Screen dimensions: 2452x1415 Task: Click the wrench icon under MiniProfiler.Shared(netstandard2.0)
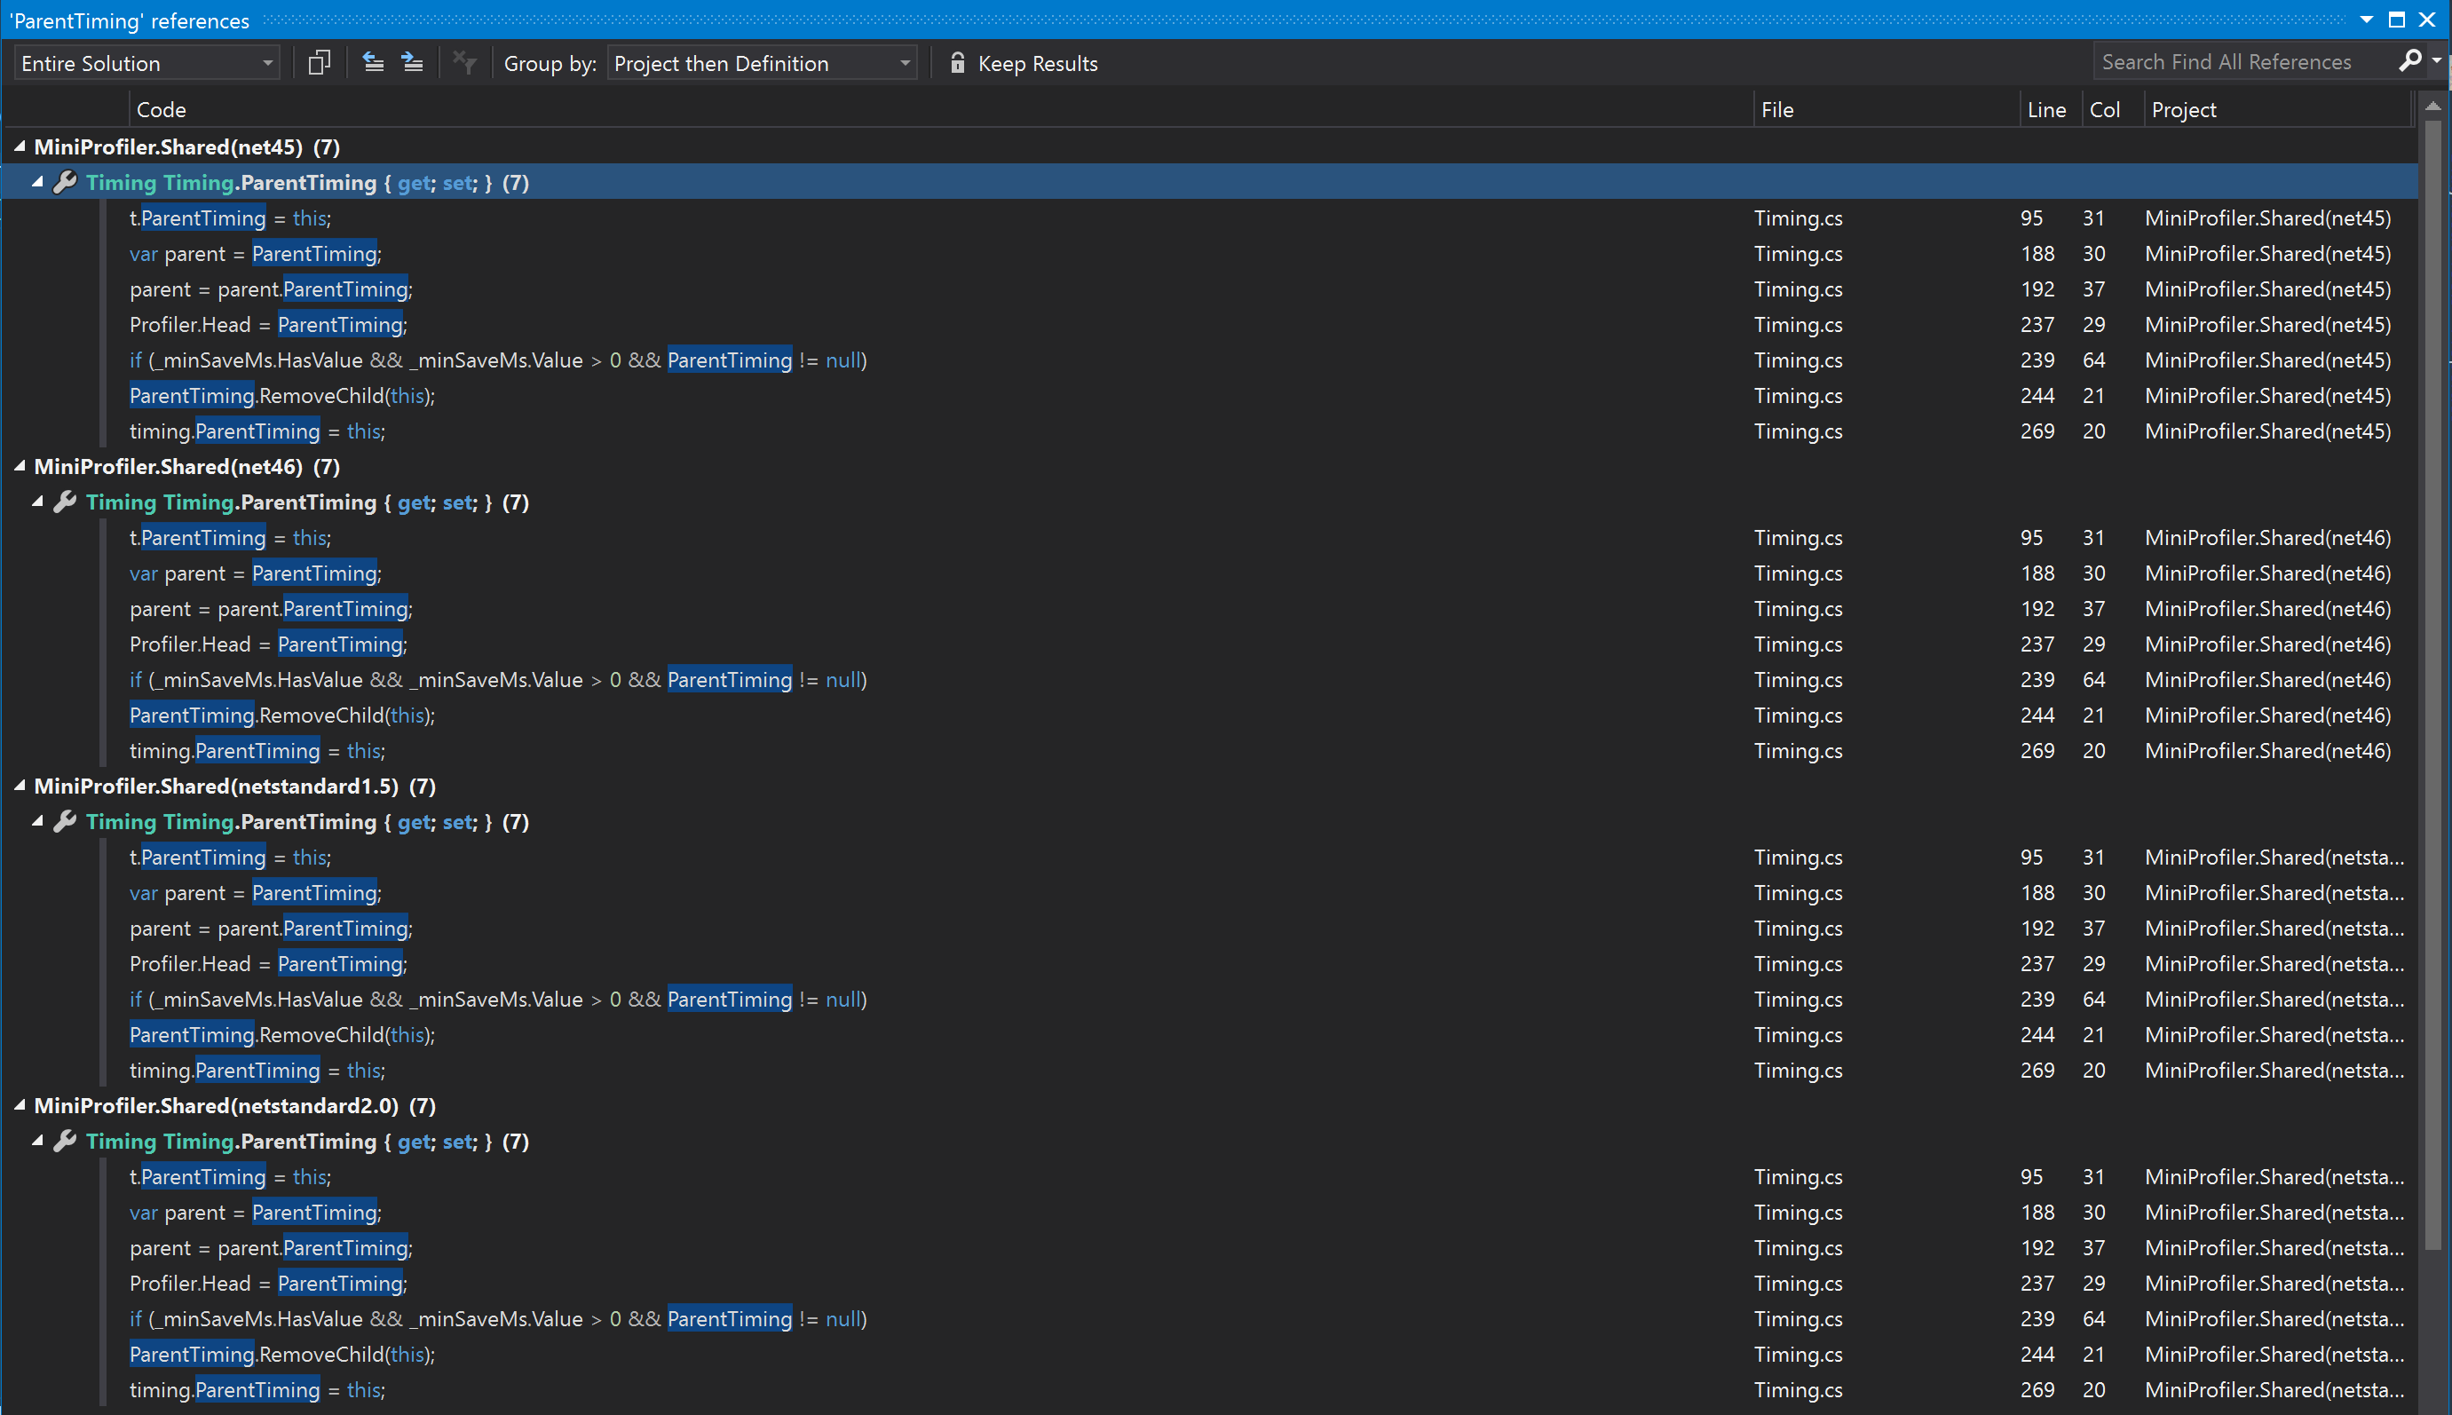[x=65, y=1140]
